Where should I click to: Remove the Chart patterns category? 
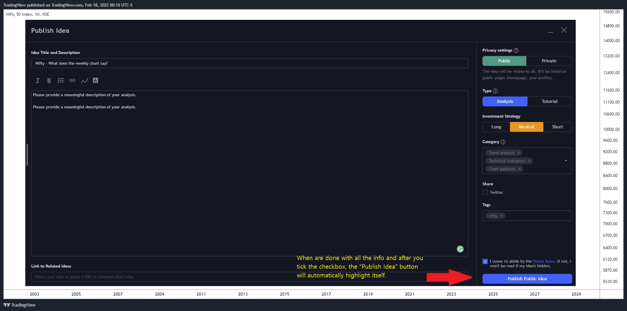519,169
